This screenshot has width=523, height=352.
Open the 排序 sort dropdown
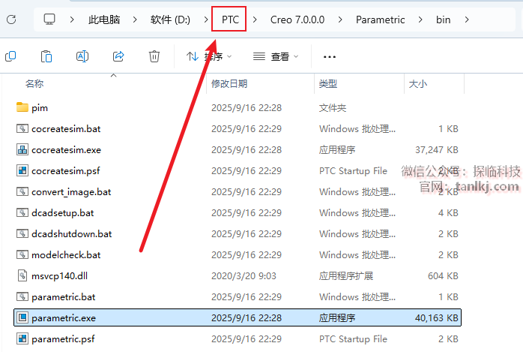coord(209,56)
